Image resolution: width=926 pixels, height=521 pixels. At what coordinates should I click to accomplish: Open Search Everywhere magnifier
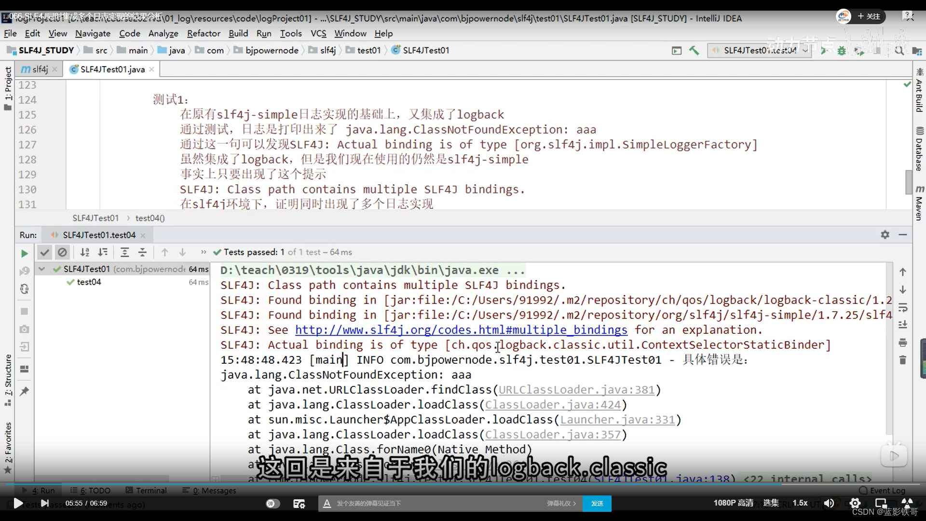(x=899, y=50)
